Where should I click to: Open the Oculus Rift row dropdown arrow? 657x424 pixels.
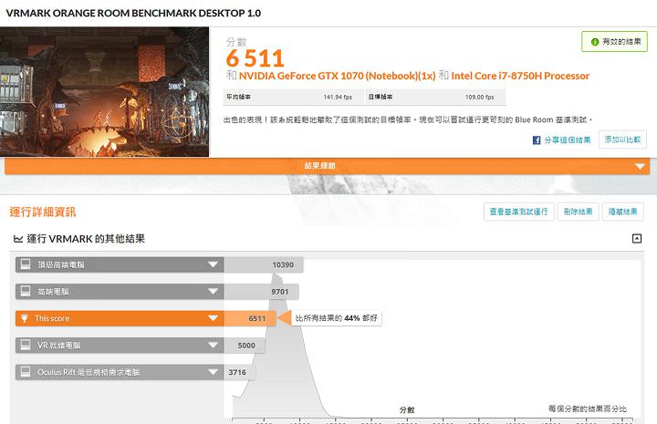coord(214,372)
